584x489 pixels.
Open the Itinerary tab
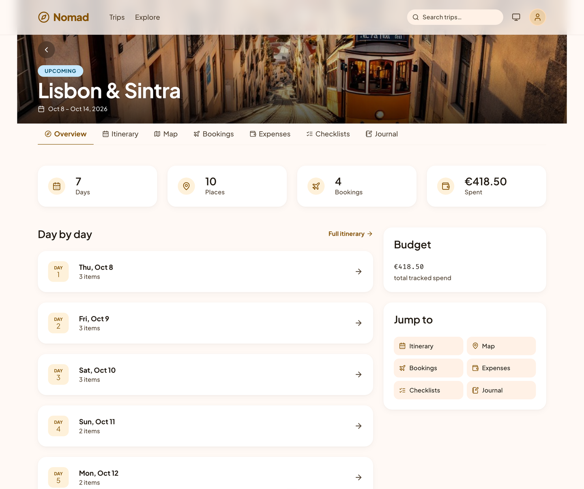pyautogui.click(x=120, y=134)
